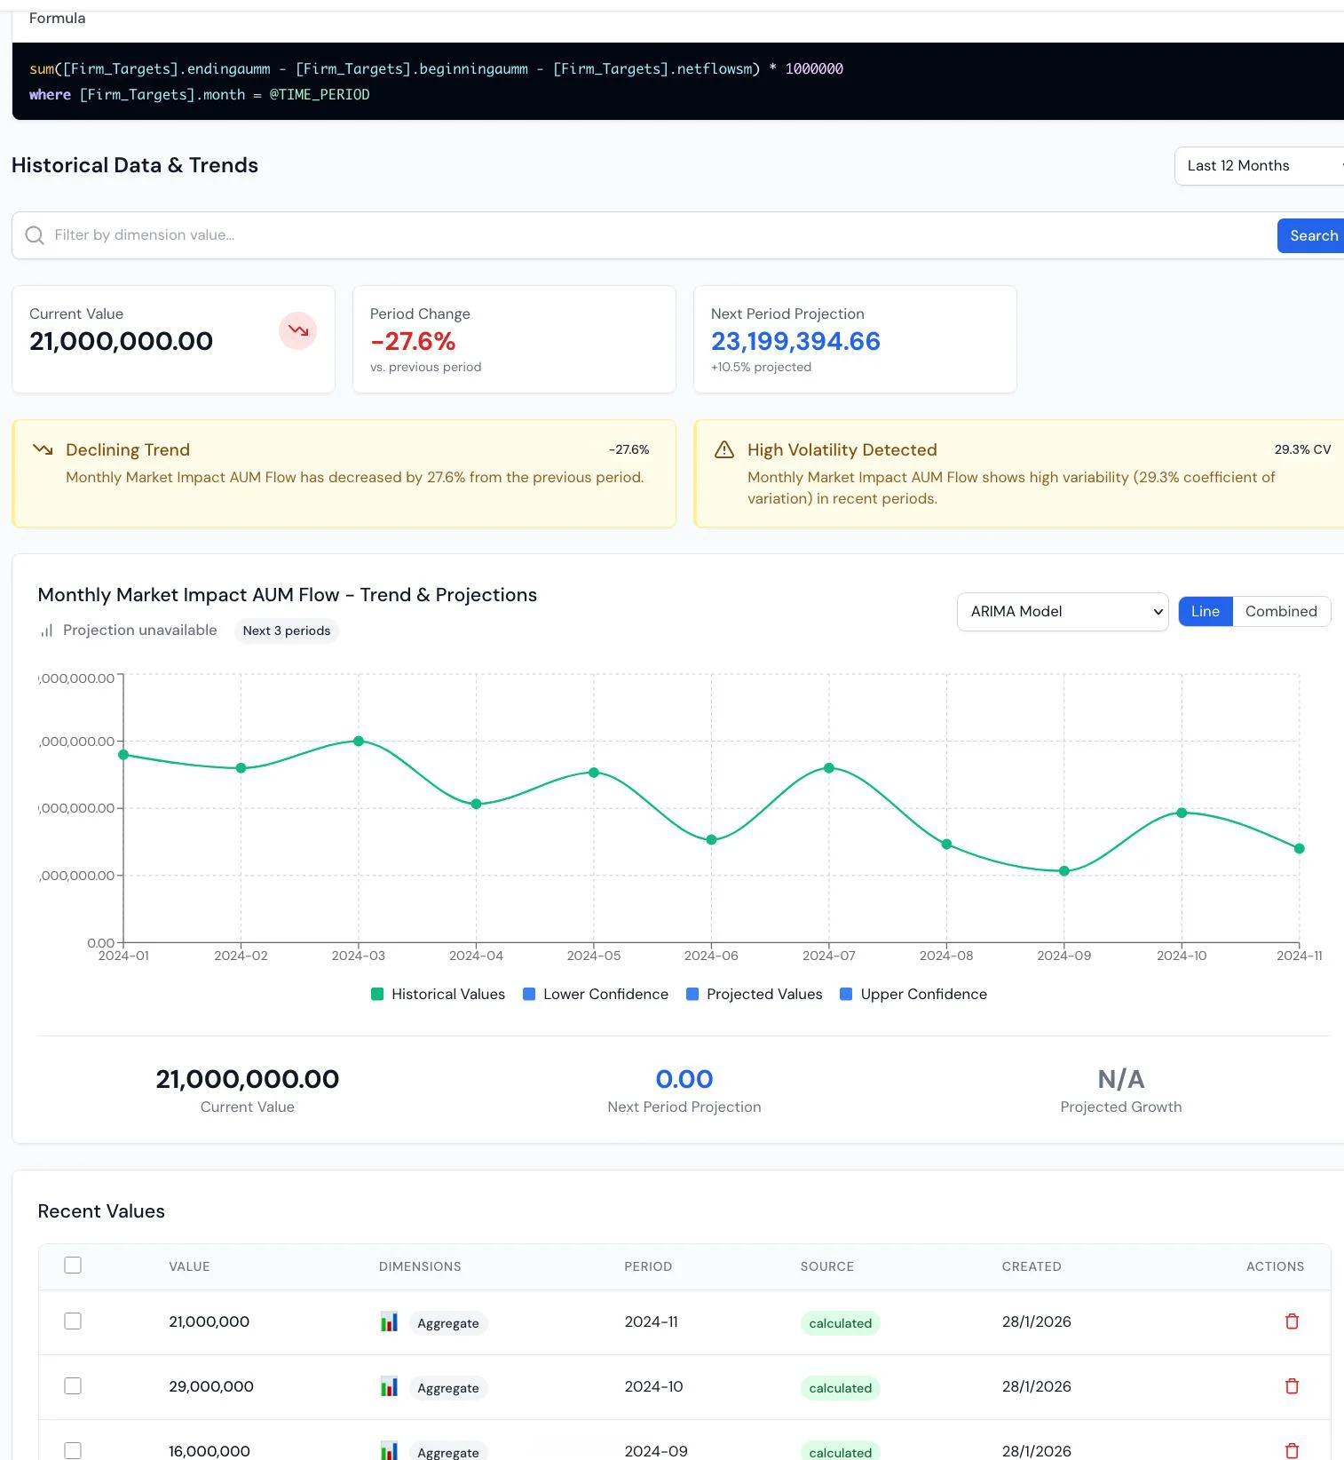This screenshot has width=1344, height=1460.
Task: Click the 2024-09 data point on chart
Action: [1064, 871]
